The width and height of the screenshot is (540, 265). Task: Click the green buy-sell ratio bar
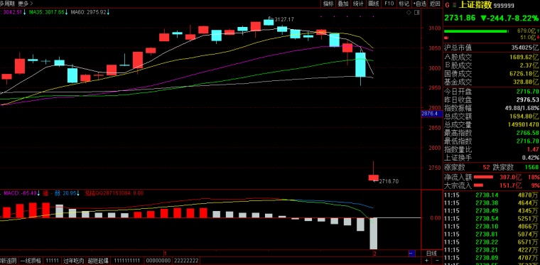click(475, 31)
